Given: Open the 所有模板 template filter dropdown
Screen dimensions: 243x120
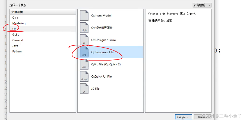Looking at the screenshot, I should [202, 5].
